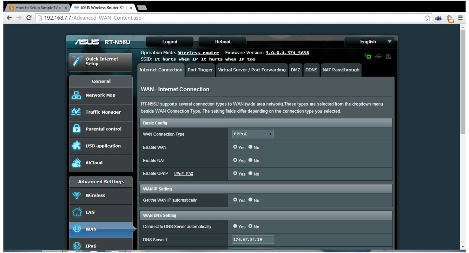
Task: Click into the DNS Server1 input field
Action: (253, 240)
